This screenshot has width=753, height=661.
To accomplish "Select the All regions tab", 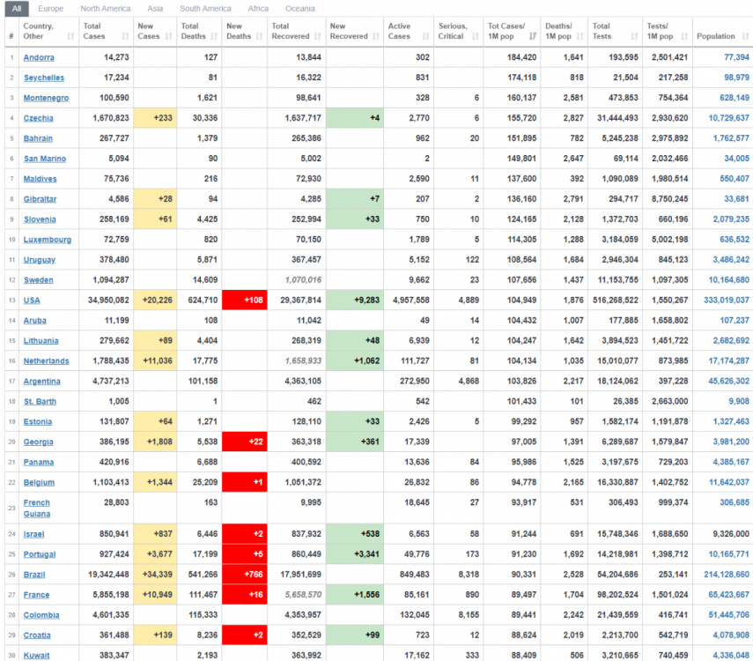I will click(x=17, y=9).
